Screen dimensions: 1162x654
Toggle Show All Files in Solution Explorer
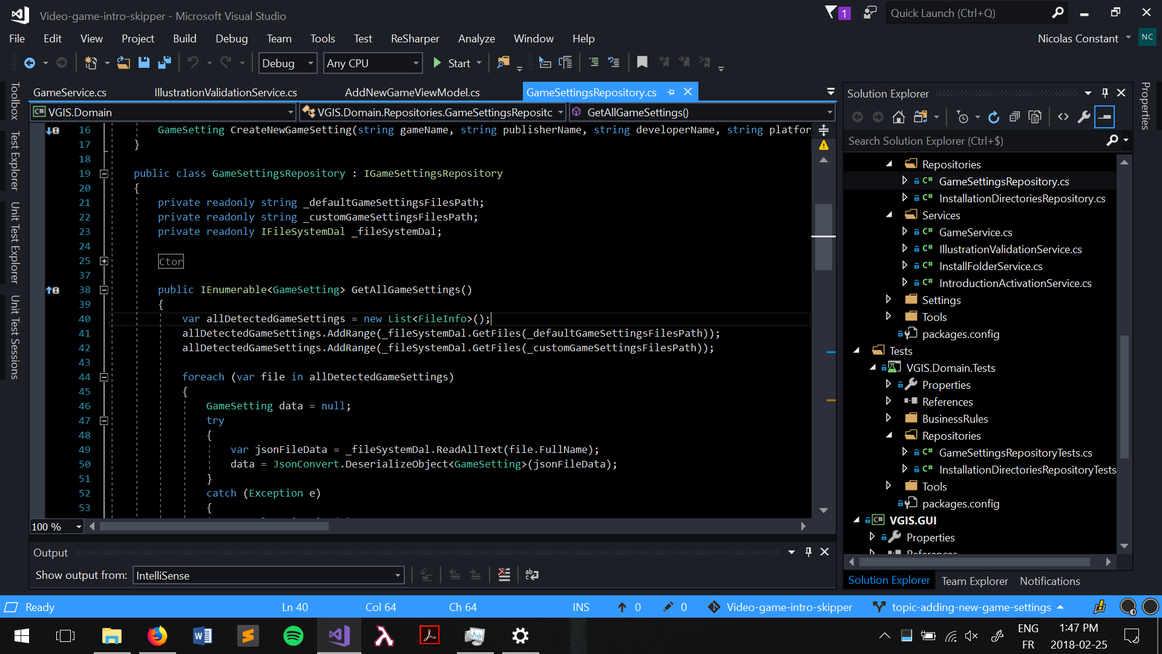click(1036, 117)
